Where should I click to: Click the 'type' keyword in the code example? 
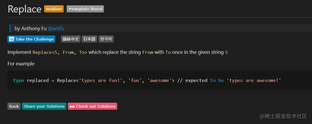(19, 80)
